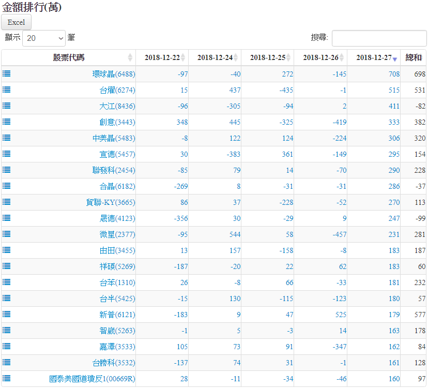The image size is (428, 388).
Task: Click the list icon beside 國泰美國道瓊反1(00669R)
Action: point(6,379)
